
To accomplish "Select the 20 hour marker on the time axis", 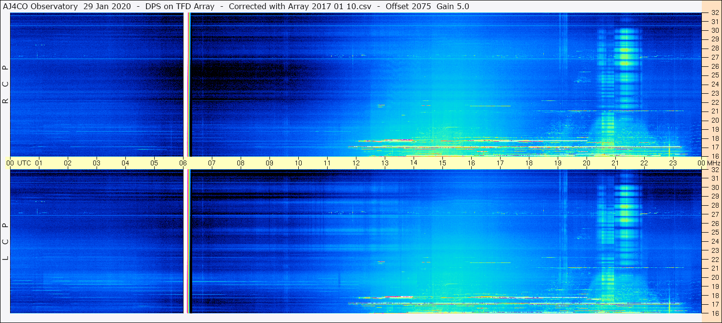I will pyautogui.click(x=587, y=163).
